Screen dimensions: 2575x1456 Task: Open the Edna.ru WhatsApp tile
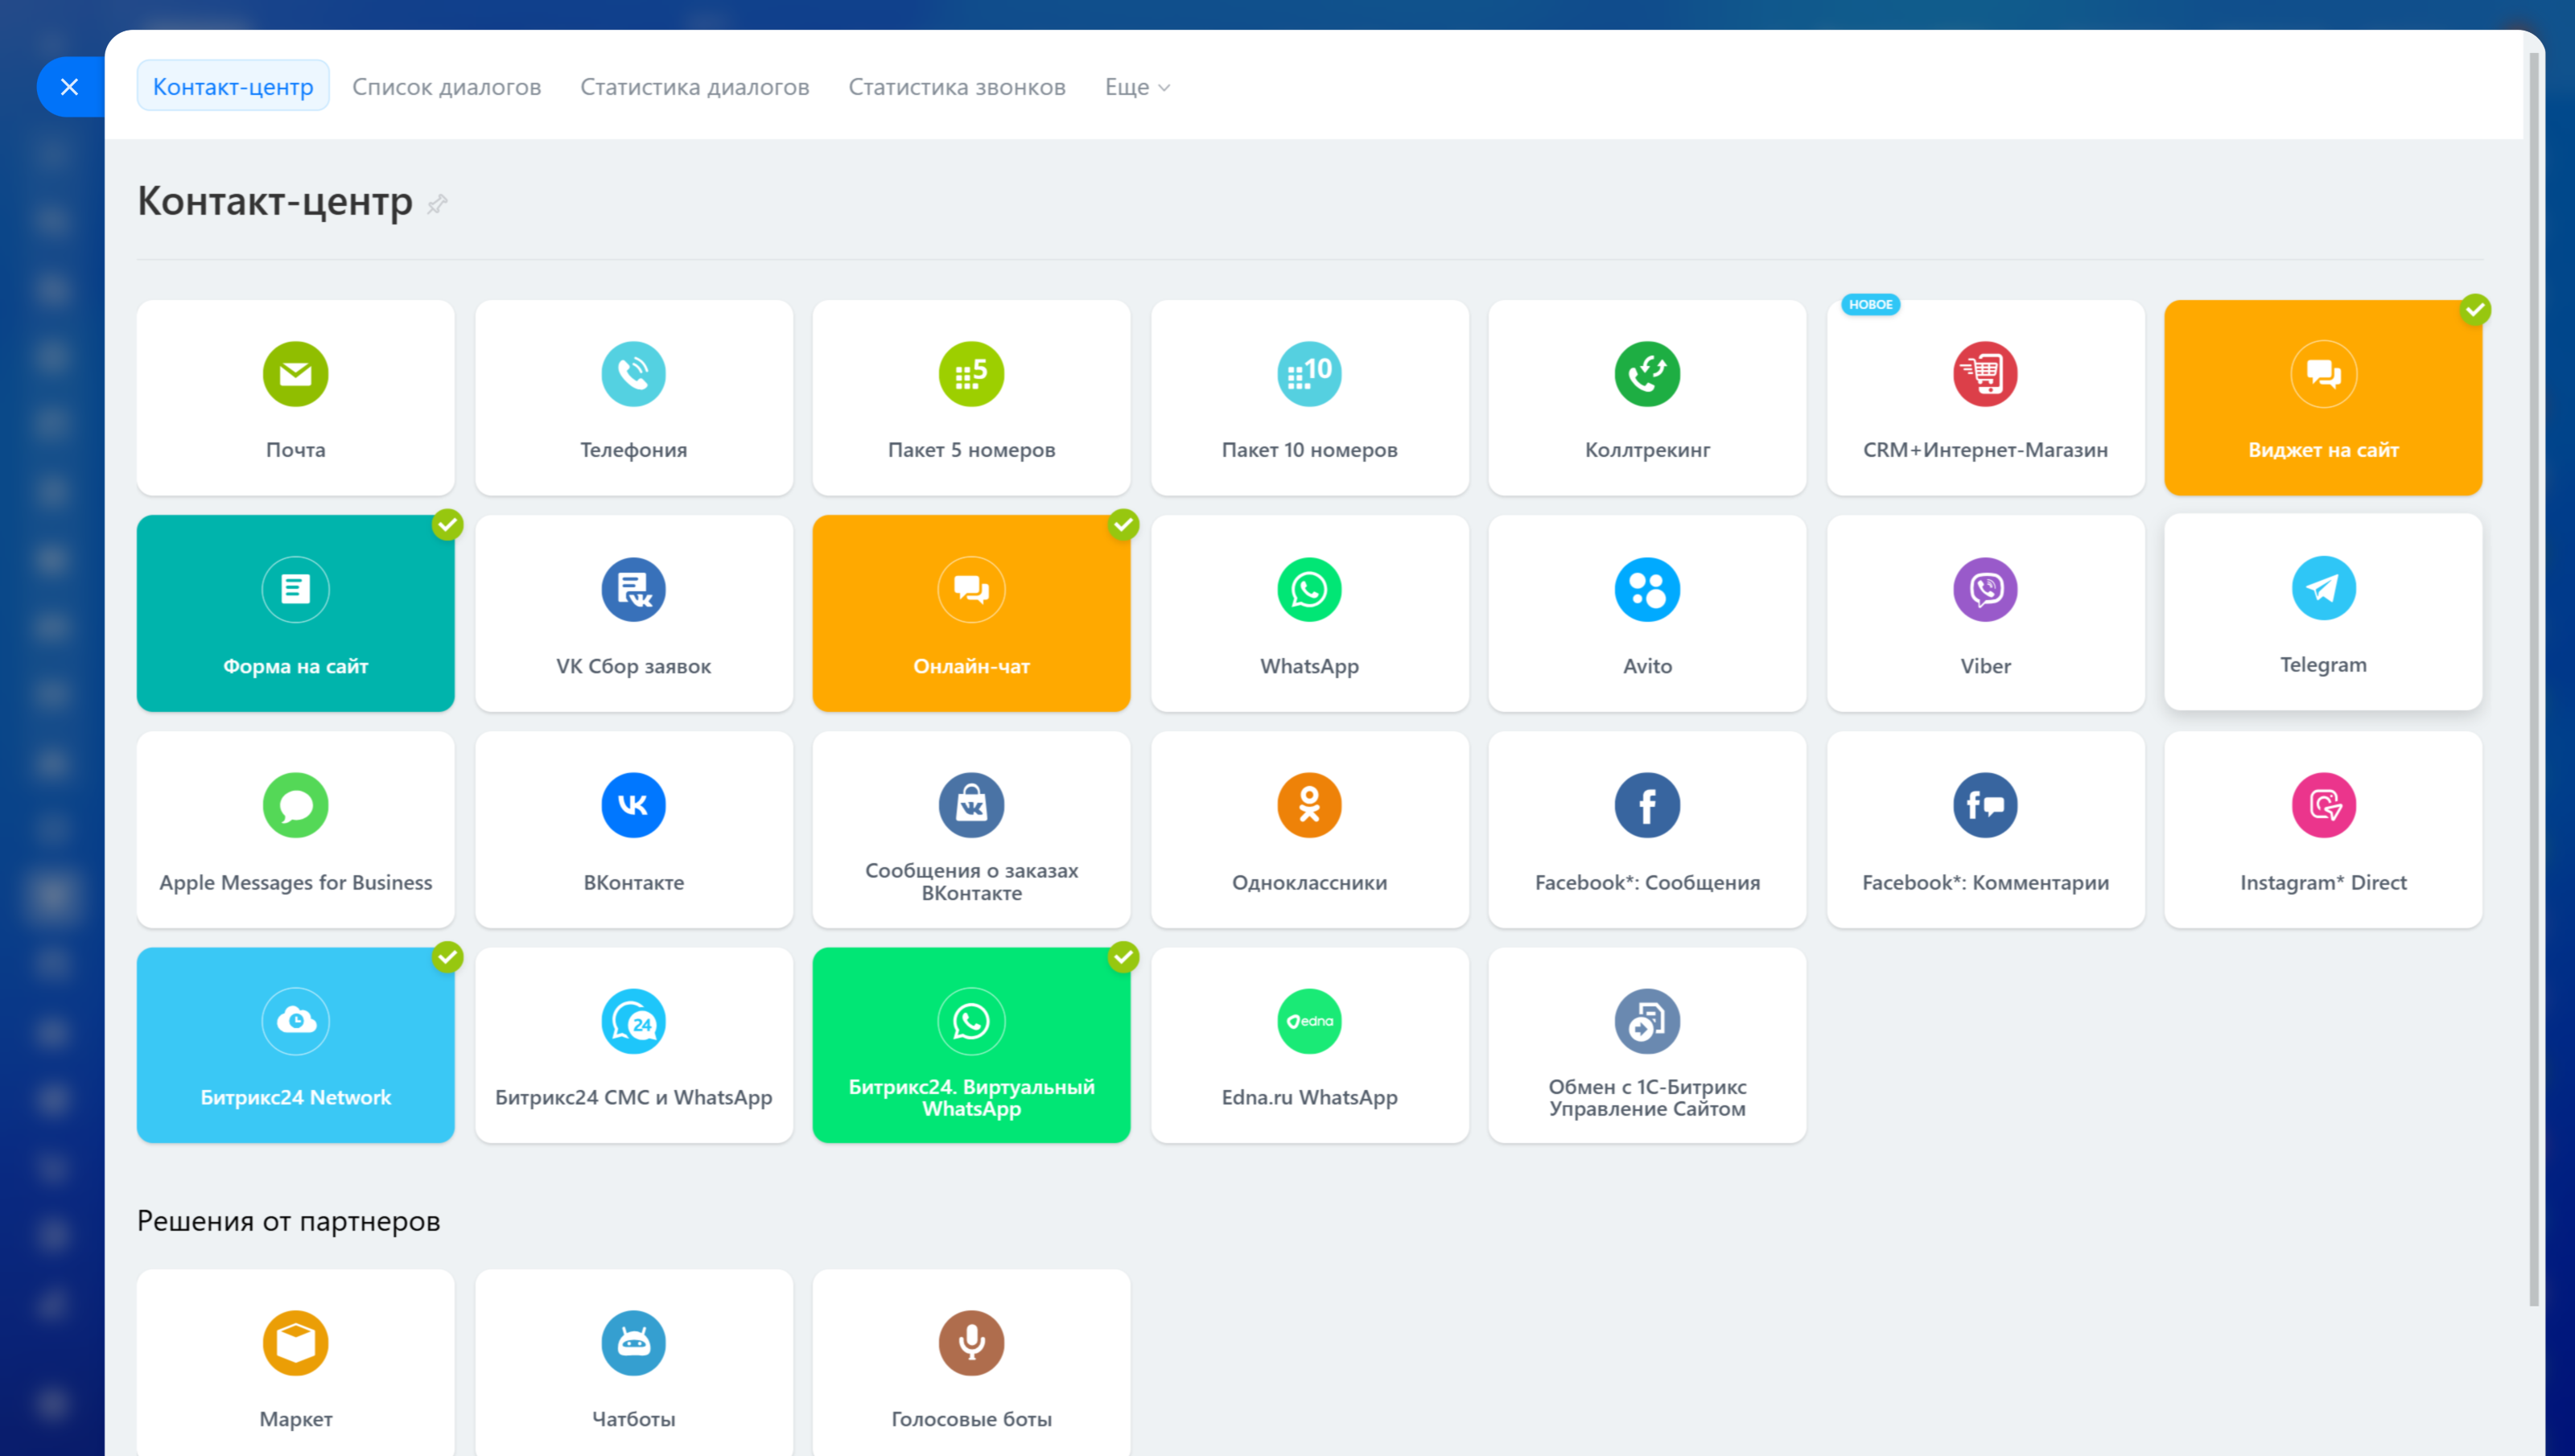point(1309,1045)
